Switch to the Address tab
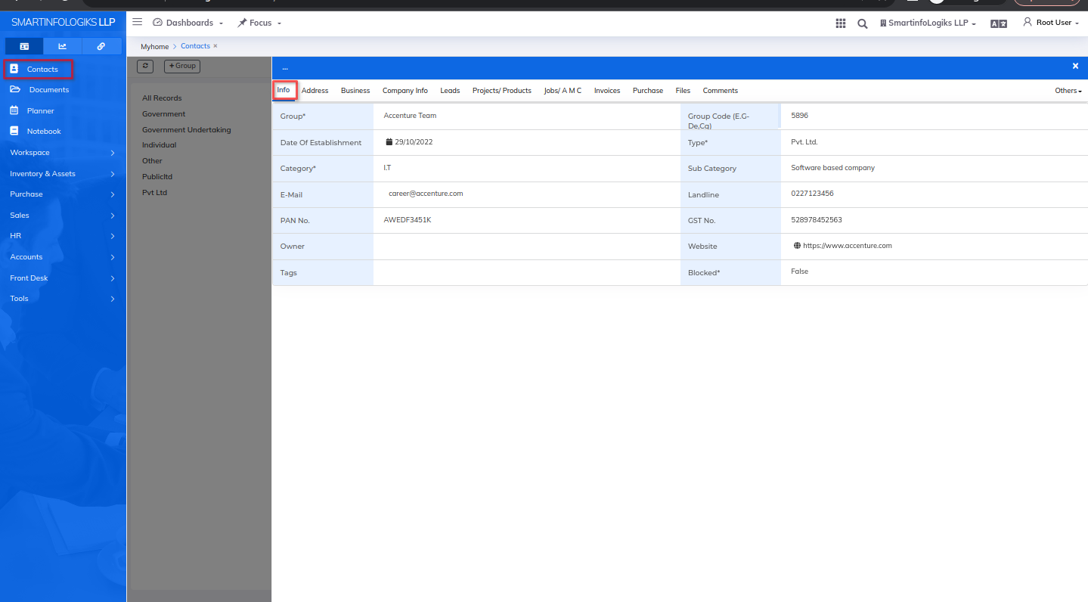 315,91
